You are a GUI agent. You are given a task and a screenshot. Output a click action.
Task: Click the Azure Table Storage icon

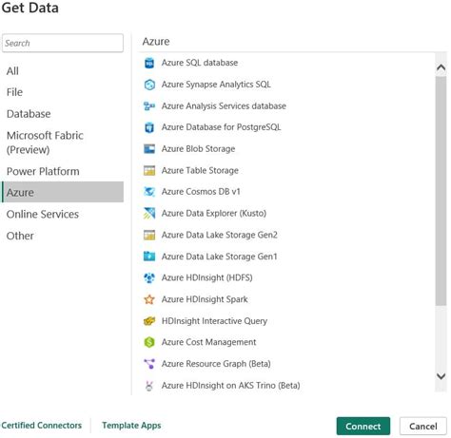(x=149, y=170)
